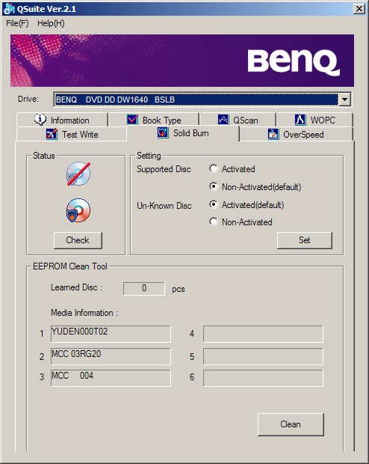Click the Check button

pyautogui.click(x=78, y=240)
